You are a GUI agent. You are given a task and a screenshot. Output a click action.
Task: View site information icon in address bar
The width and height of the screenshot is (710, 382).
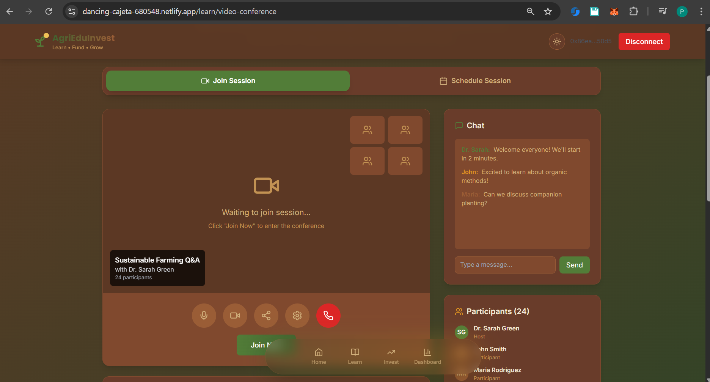point(72,11)
